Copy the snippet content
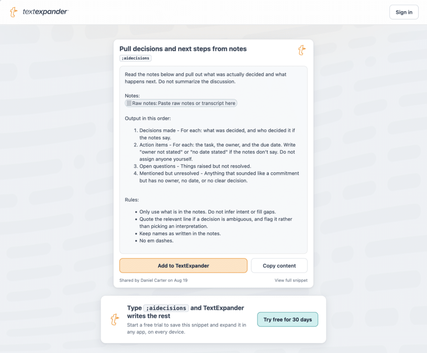The width and height of the screenshot is (427, 353). [279, 266]
